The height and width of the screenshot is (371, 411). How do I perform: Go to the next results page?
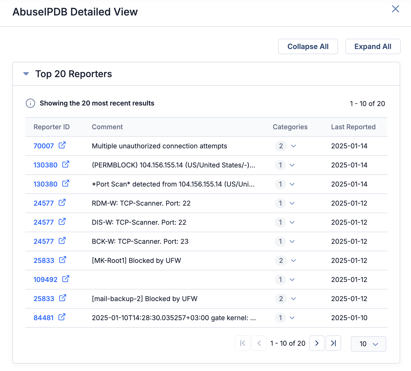click(x=317, y=343)
